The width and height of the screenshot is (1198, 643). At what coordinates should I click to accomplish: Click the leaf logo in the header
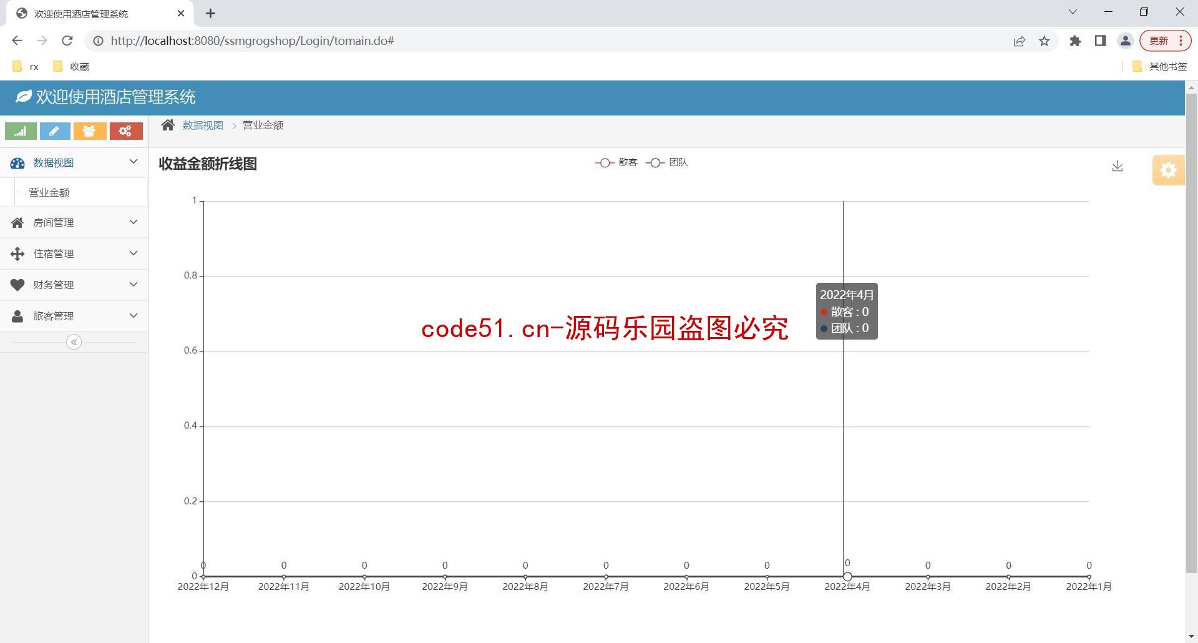(24, 97)
